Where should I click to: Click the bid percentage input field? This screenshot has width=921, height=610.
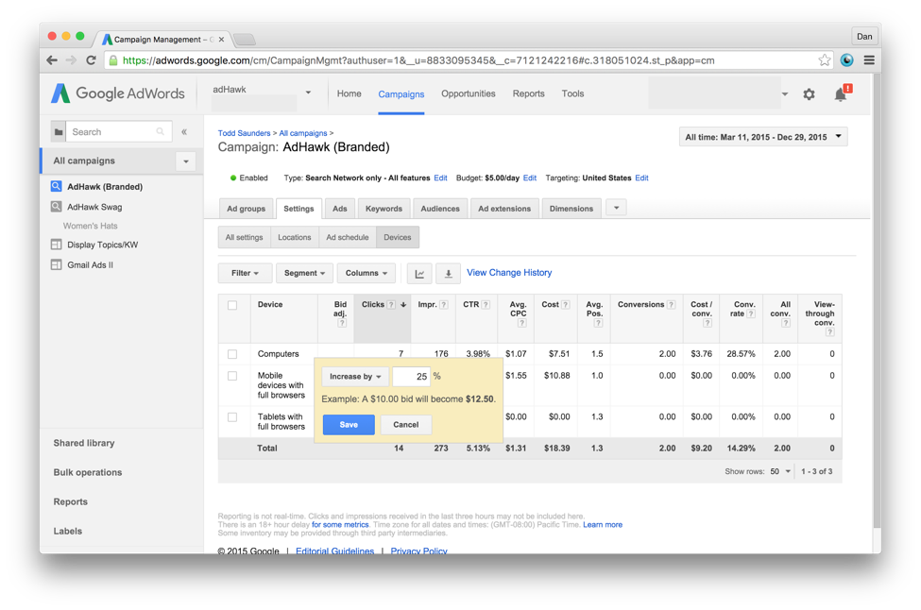click(411, 377)
